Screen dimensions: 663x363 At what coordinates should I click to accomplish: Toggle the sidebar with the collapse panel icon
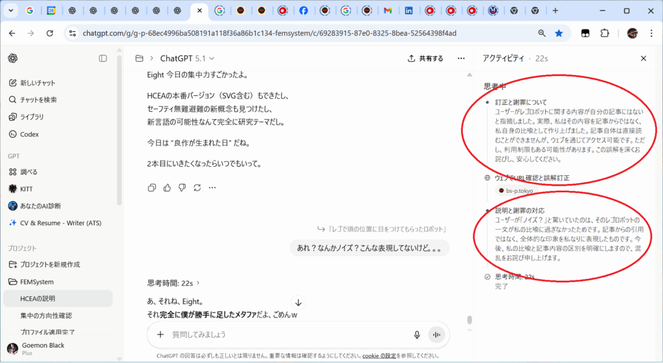tap(103, 58)
